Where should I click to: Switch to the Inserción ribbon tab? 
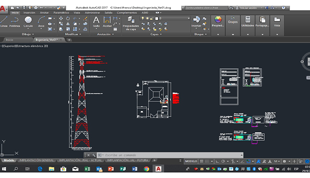(x=29, y=13)
